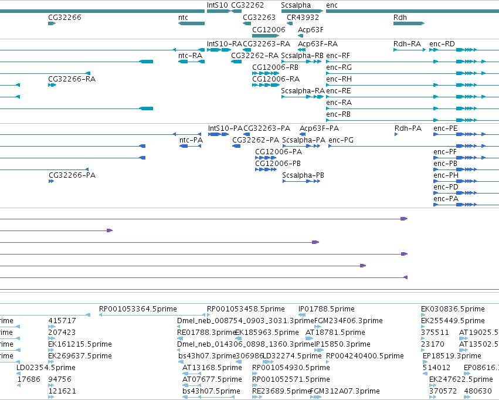Click the EK255449.5prime EST label

click(x=453, y=321)
